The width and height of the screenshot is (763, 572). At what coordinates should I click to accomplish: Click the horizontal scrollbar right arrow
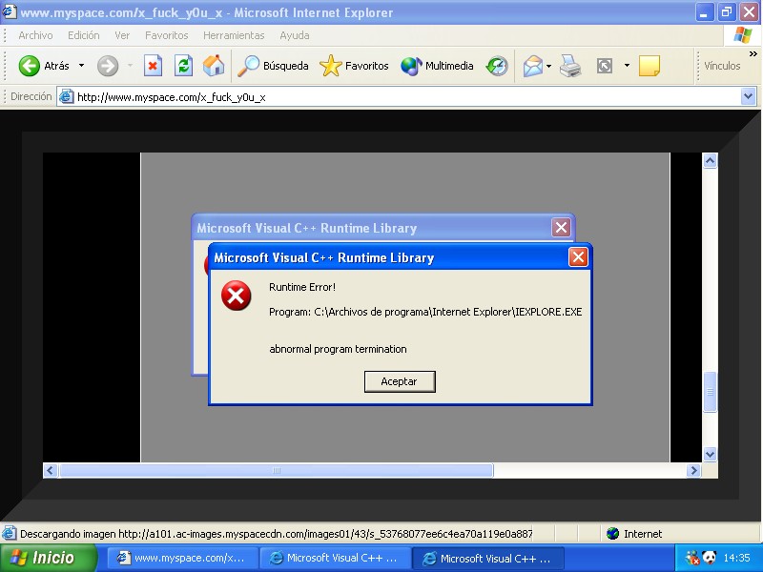[693, 470]
